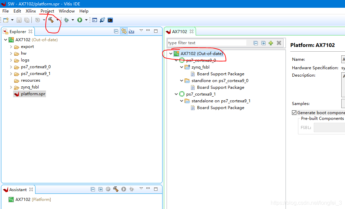Expand the logs folder
The image size is (345, 209).
coord(11,60)
